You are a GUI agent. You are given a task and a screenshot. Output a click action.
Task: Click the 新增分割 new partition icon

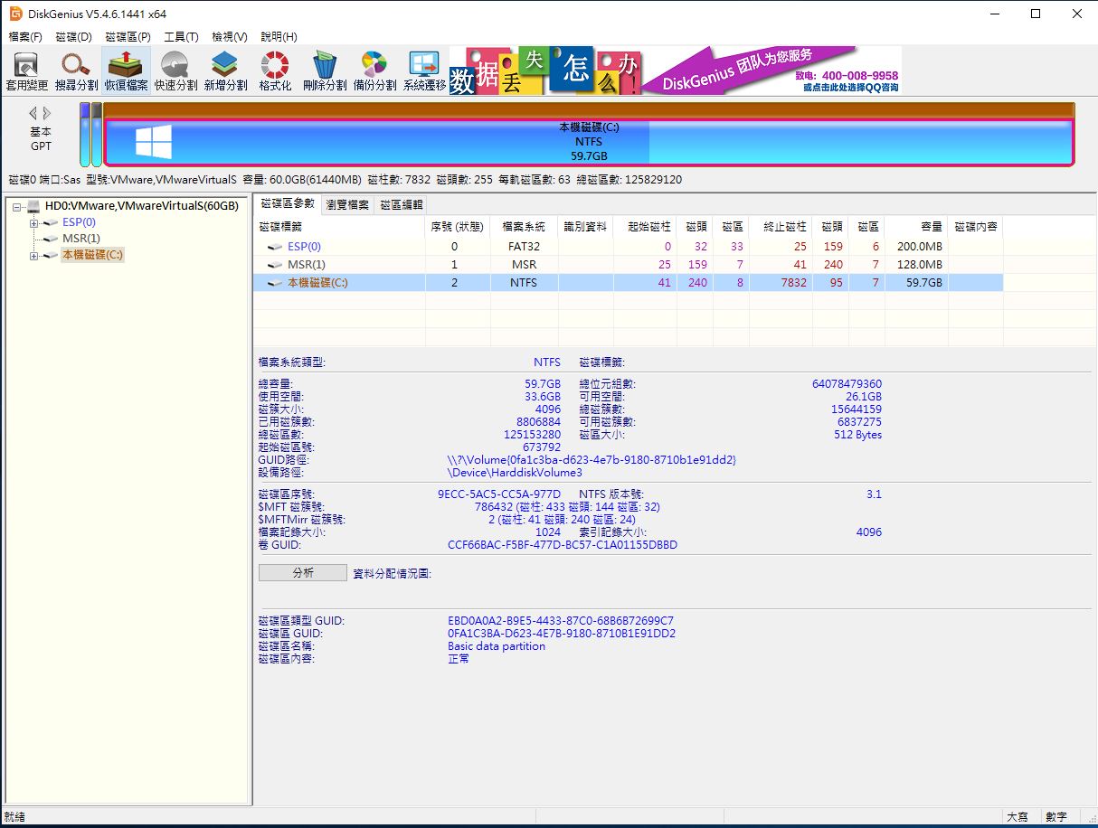(225, 71)
